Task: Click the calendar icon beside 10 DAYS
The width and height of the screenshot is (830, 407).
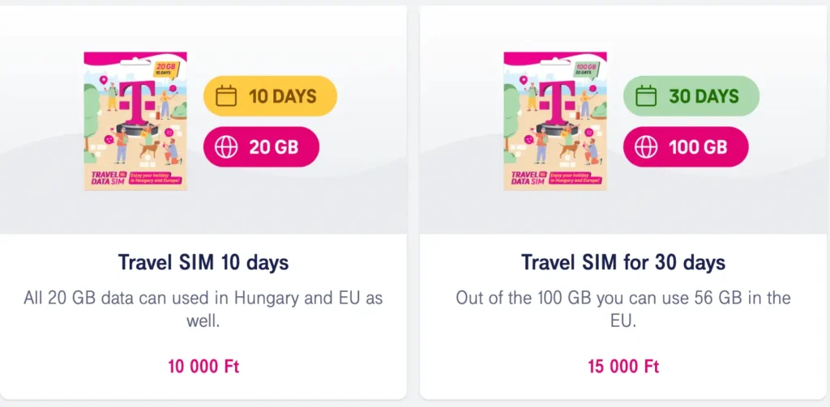Action: click(x=226, y=96)
